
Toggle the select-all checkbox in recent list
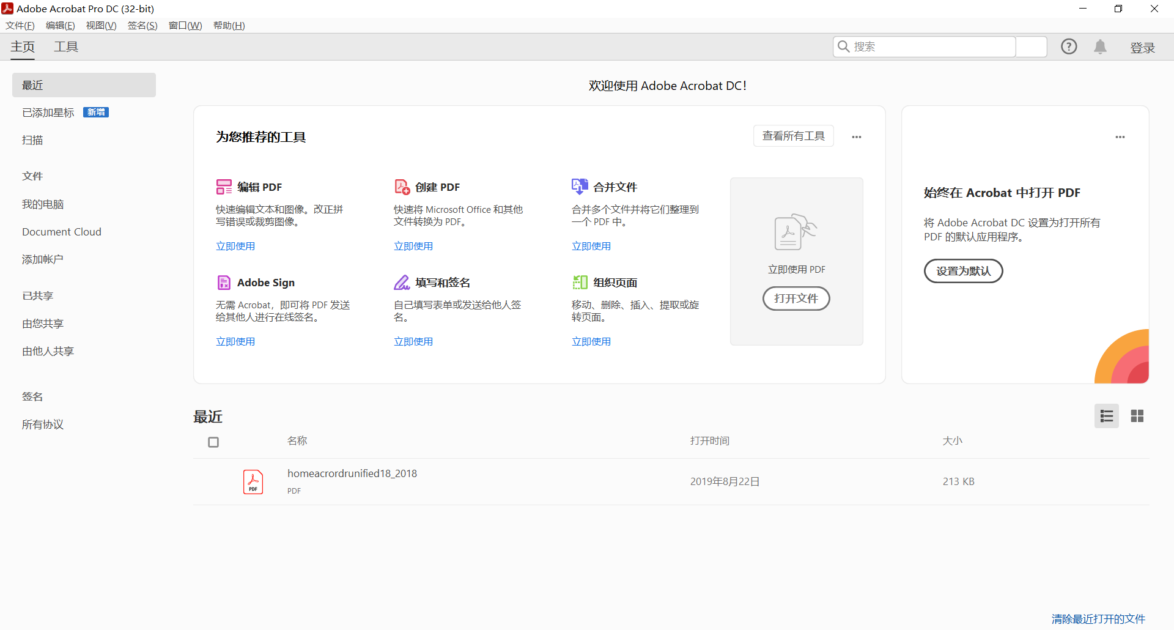(213, 442)
